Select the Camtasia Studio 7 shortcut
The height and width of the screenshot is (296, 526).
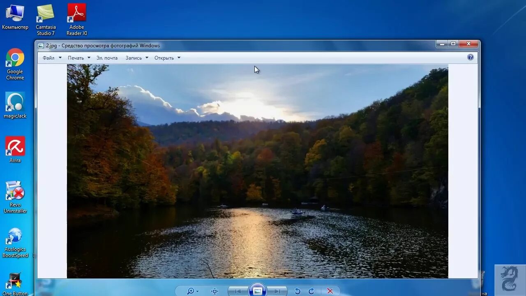point(46,20)
